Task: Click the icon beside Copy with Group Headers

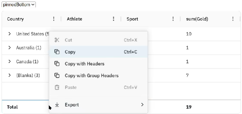Action: pyautogui.click(x=57, y=75)
